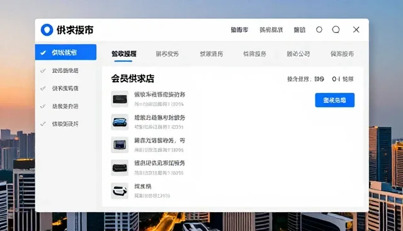Switch to the third tab in tab bar

coord(212,54)
